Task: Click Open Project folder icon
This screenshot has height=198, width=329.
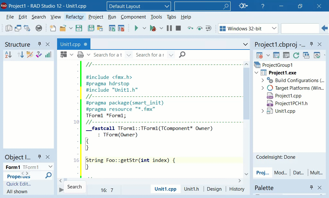Action: 63,28
